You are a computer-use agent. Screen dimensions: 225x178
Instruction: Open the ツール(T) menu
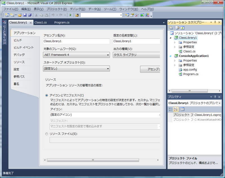click(x=110, y=9)
